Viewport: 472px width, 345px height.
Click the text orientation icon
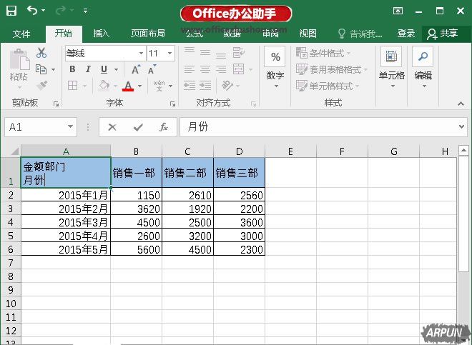[227, 86]
